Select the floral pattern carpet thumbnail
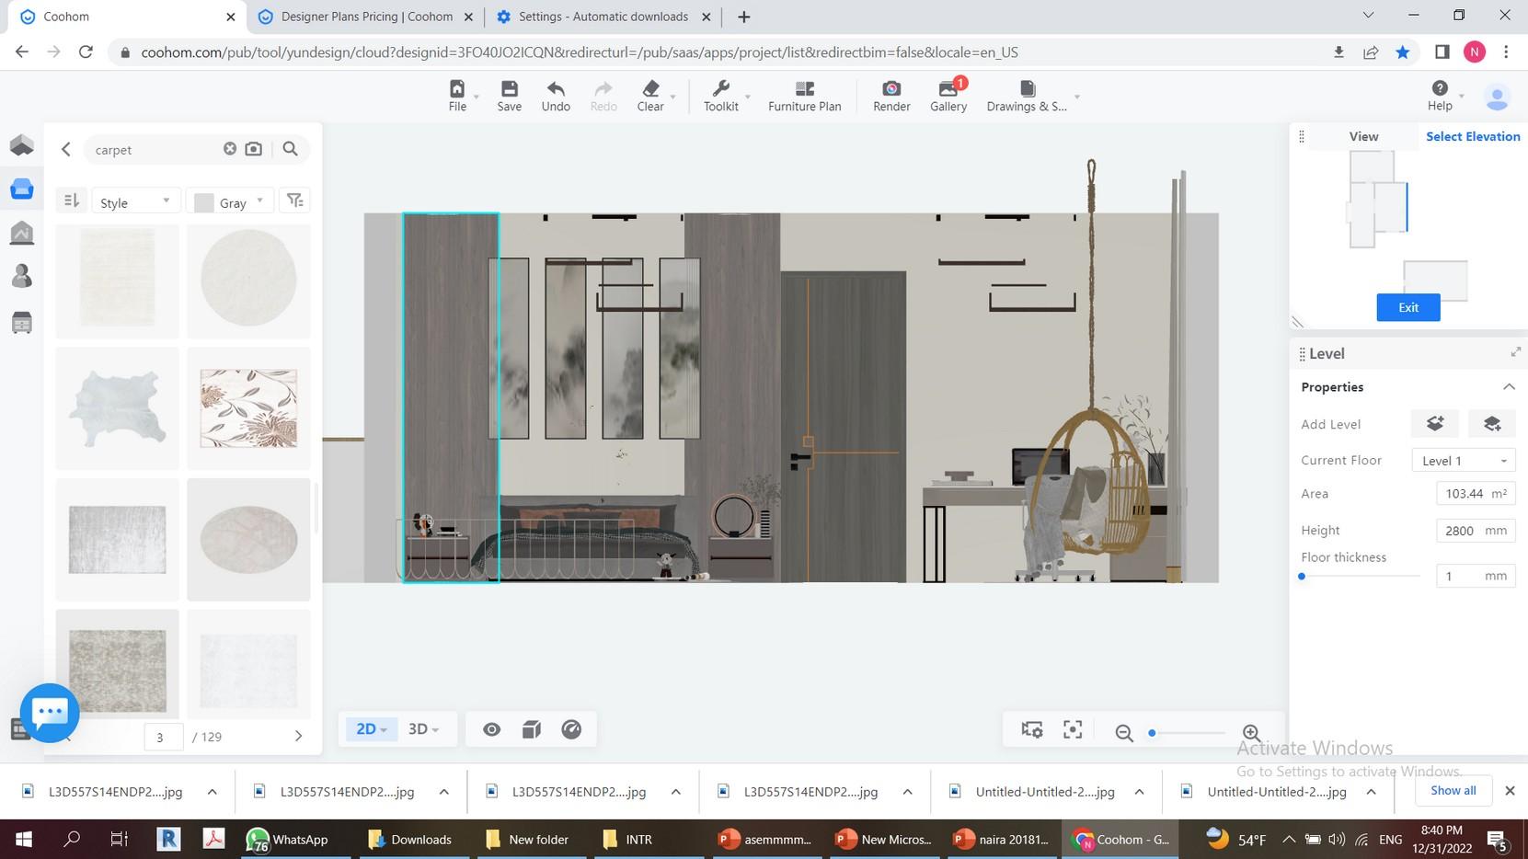 [x=248, y=408]
